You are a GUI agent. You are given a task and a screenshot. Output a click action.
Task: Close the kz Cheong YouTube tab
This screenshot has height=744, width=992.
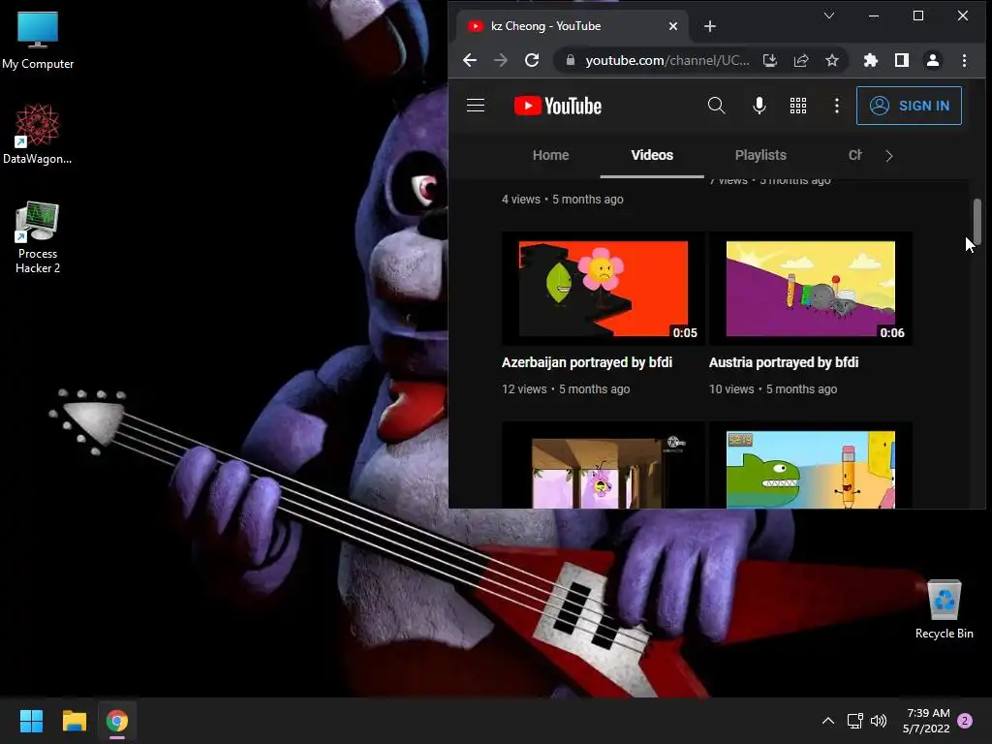tap(673, 26)
